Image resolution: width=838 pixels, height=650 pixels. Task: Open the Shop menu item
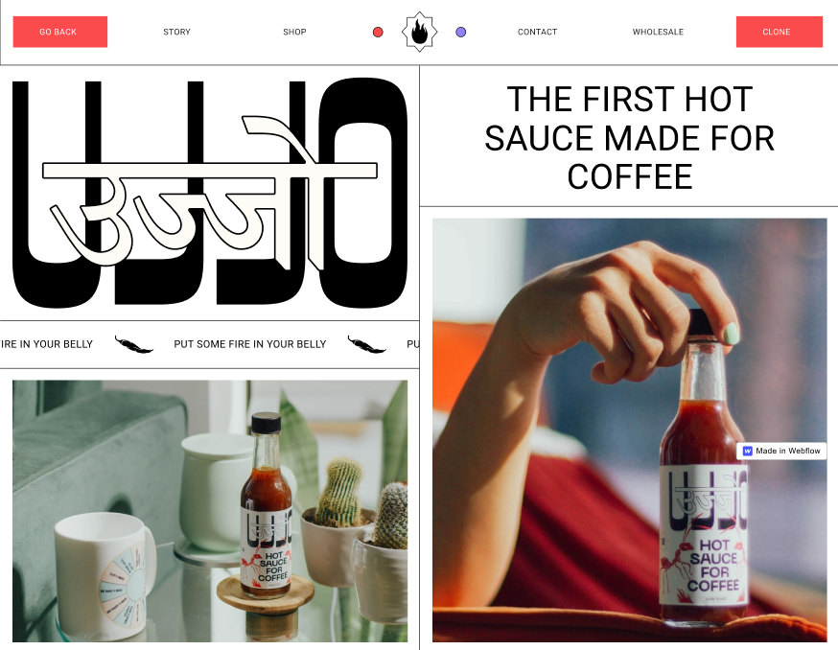(x=294, y=32)
